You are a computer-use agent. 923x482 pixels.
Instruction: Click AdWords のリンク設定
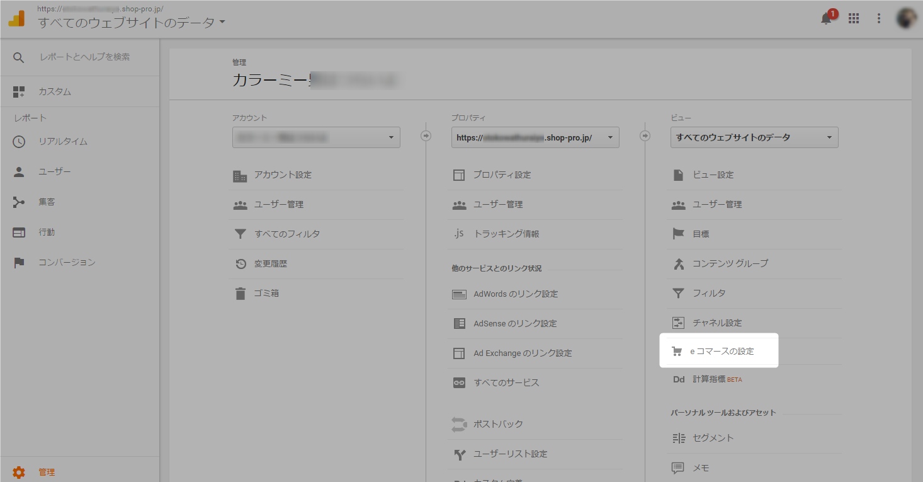(516, 294)
